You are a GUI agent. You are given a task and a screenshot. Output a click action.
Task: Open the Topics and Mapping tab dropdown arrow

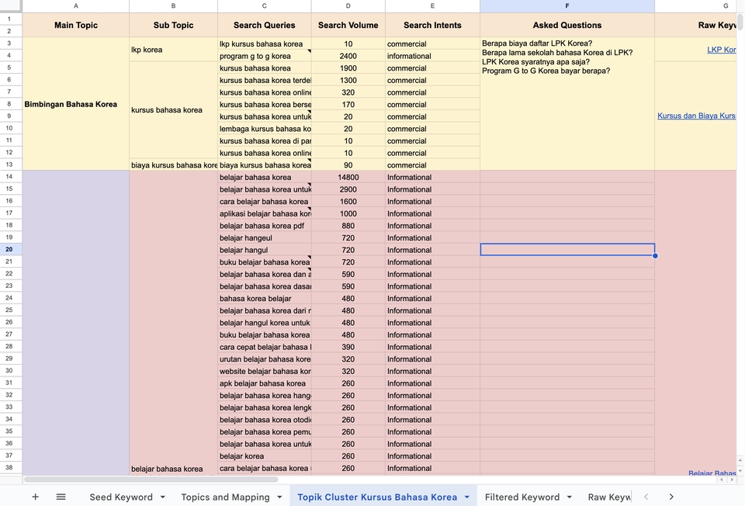click(279, 497)
